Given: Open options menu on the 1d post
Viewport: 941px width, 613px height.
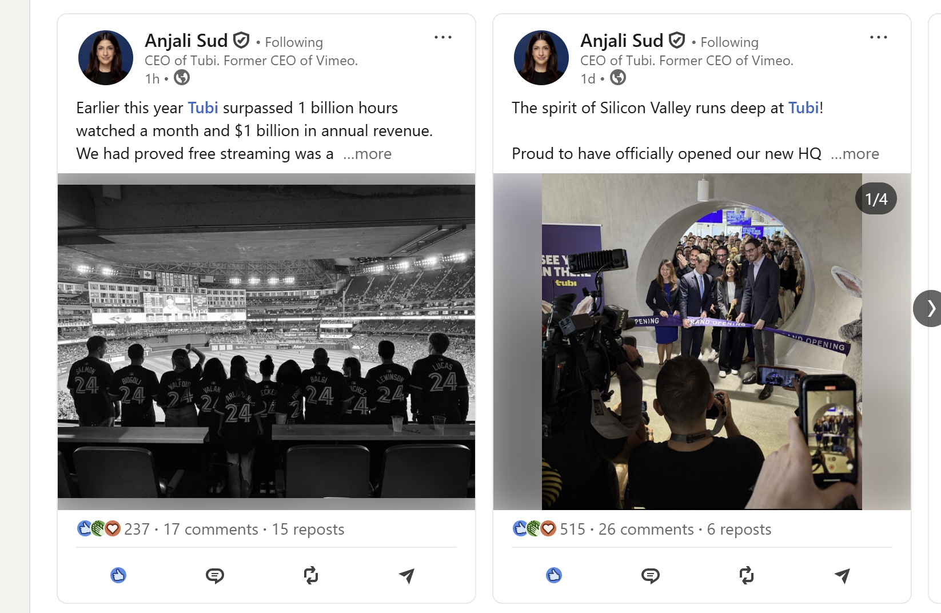Looking at the screenshot, I should [879, 38].
